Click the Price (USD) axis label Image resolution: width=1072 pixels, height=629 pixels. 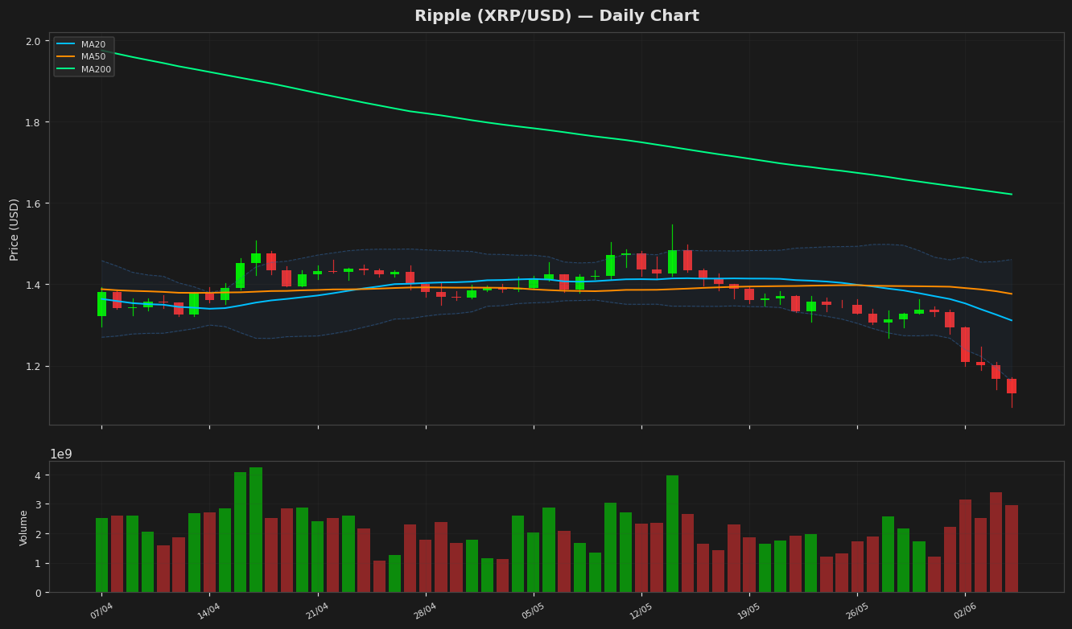click(14, 229)
